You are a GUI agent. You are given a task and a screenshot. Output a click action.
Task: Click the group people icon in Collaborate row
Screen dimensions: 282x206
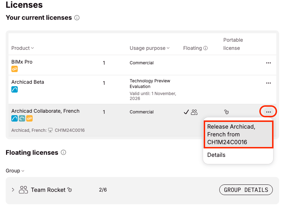point(194,112)
